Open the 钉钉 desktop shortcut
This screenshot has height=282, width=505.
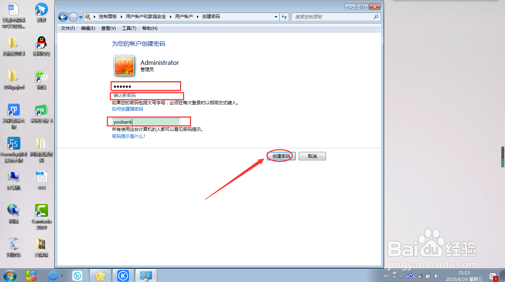tap(41, 13)
